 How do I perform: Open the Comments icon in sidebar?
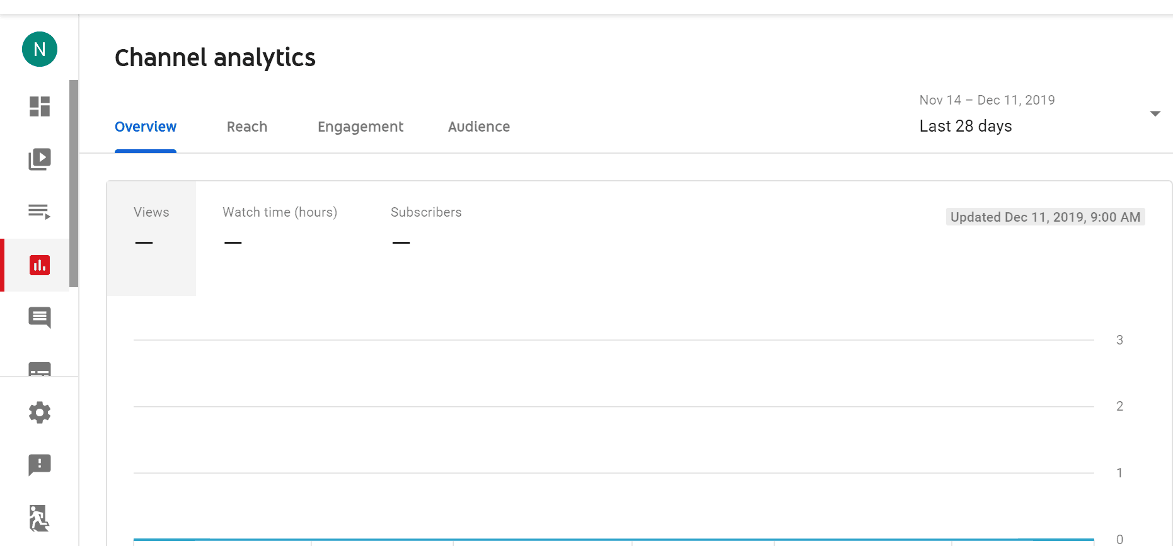pyautogui.click(x=40, y=317)
